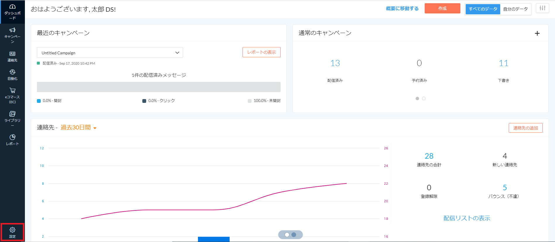Image resolution: width=555 pixels, height=242 pixels.
Task: Open eコマース shopping cart sidebar icon
Action: pyautogui.click(x=12, y=96)
